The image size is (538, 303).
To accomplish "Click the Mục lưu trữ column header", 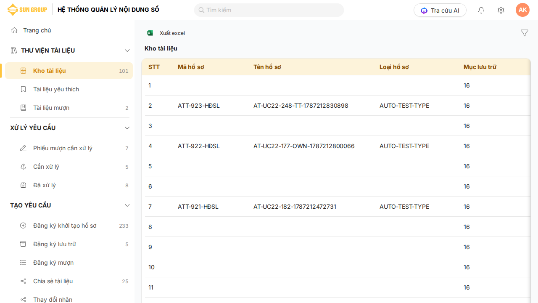I will 480,67.
